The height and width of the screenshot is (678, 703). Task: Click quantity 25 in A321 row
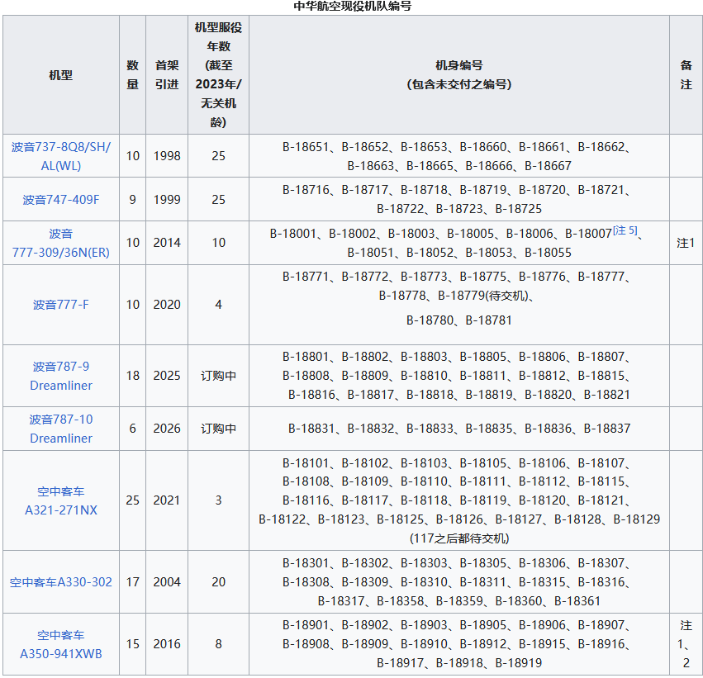pyautogui.click(x=133, y=500)
